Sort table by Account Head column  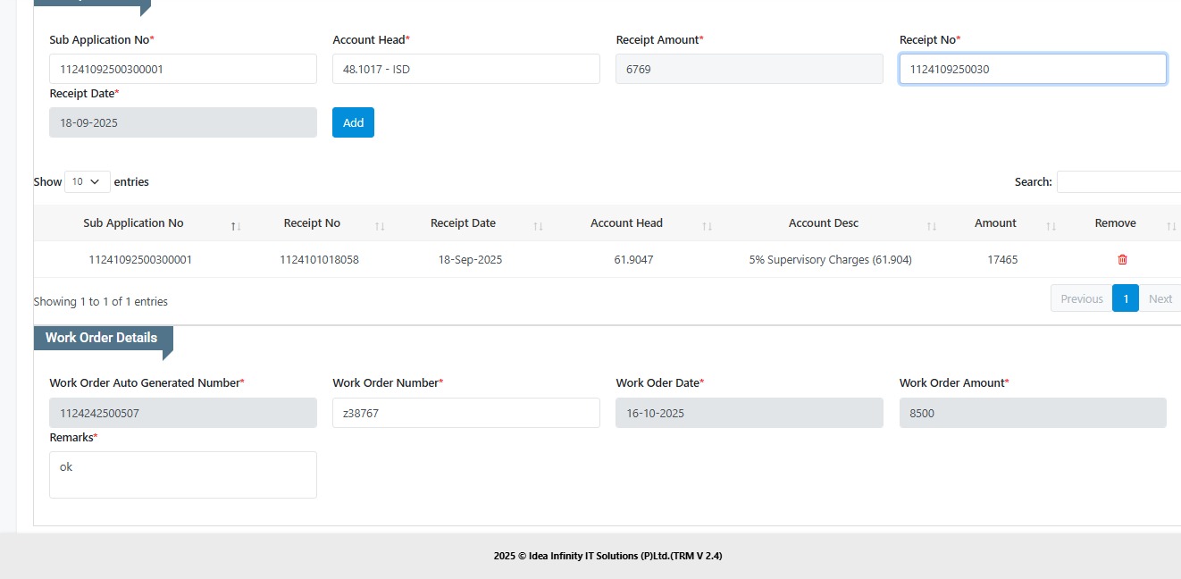tap(626, 223)
